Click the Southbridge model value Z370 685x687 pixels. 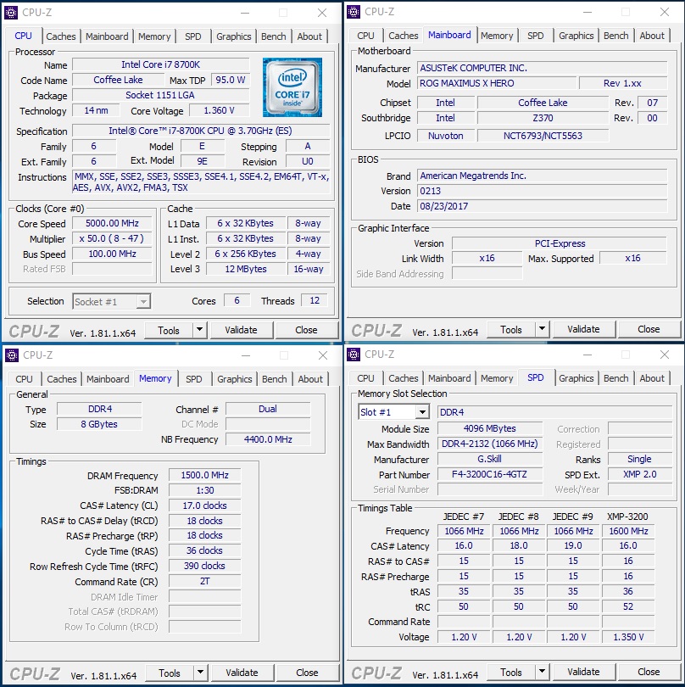[x=543, y=118]
